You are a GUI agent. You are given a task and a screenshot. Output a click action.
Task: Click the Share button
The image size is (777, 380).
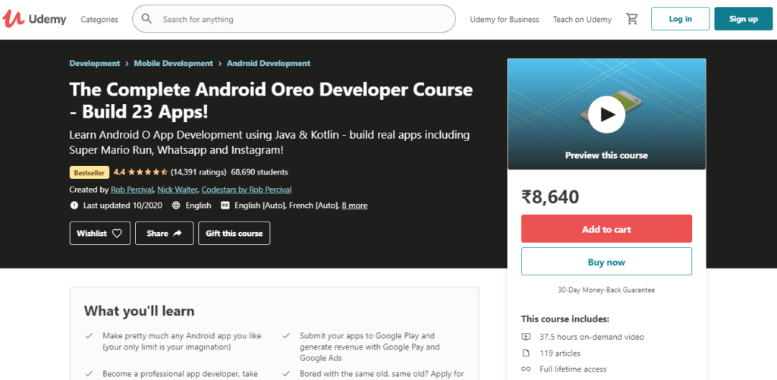tap(164, 234)
